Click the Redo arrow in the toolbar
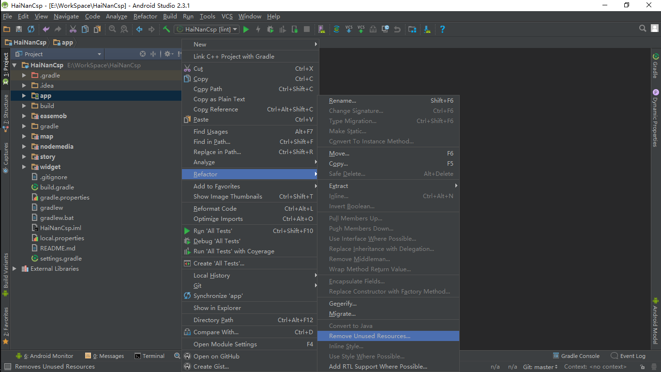Viewport: 661px width, 372px height. [x=58, y=29]
